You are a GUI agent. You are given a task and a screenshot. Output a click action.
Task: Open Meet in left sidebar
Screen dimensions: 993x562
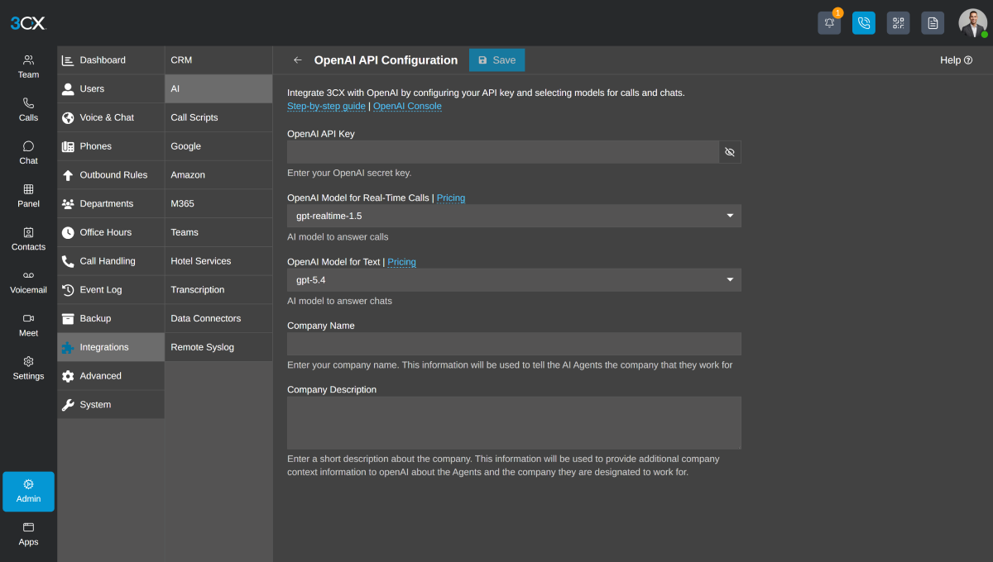pyautogui.click(x=28, y=325)
